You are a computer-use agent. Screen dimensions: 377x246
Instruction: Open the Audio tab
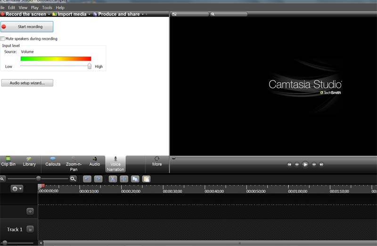point(95,162)
